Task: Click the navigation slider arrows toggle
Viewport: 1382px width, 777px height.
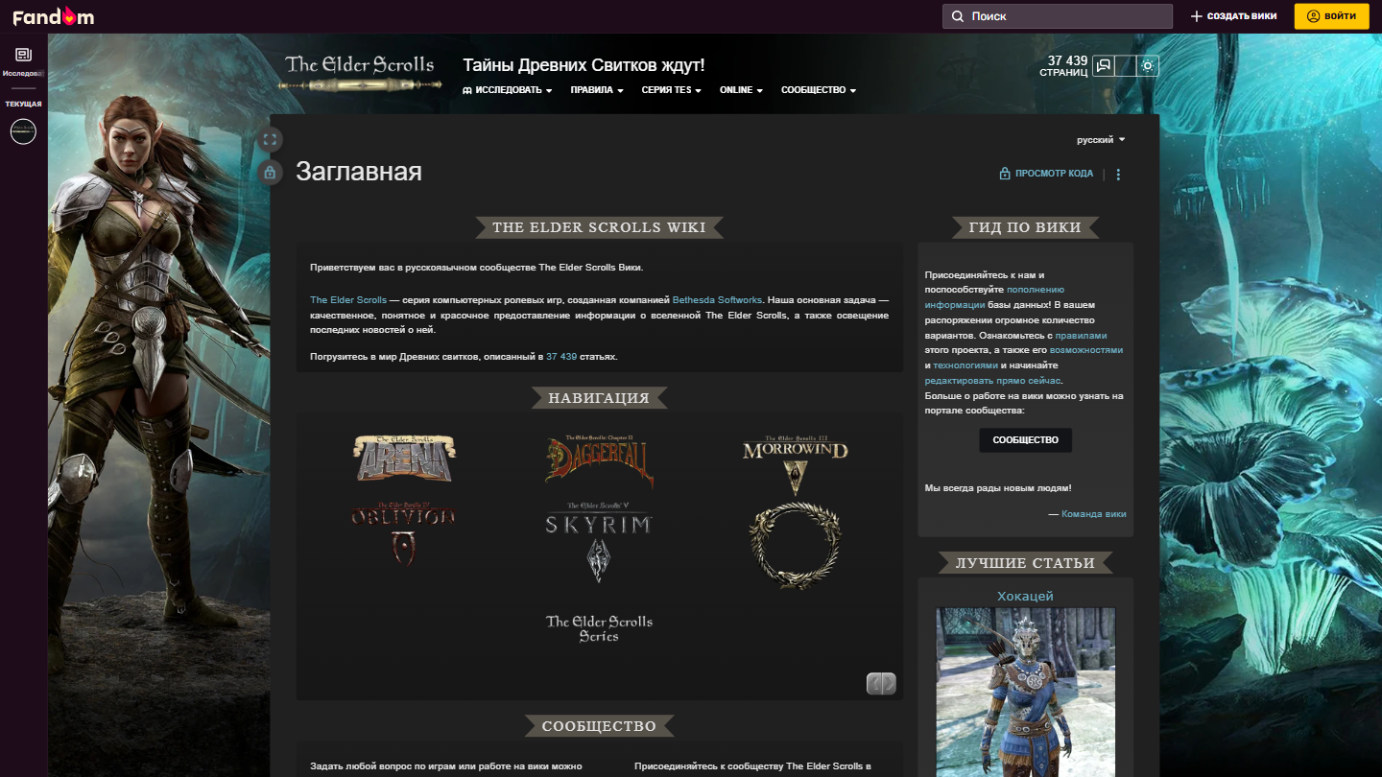Action: pos(881,683)
